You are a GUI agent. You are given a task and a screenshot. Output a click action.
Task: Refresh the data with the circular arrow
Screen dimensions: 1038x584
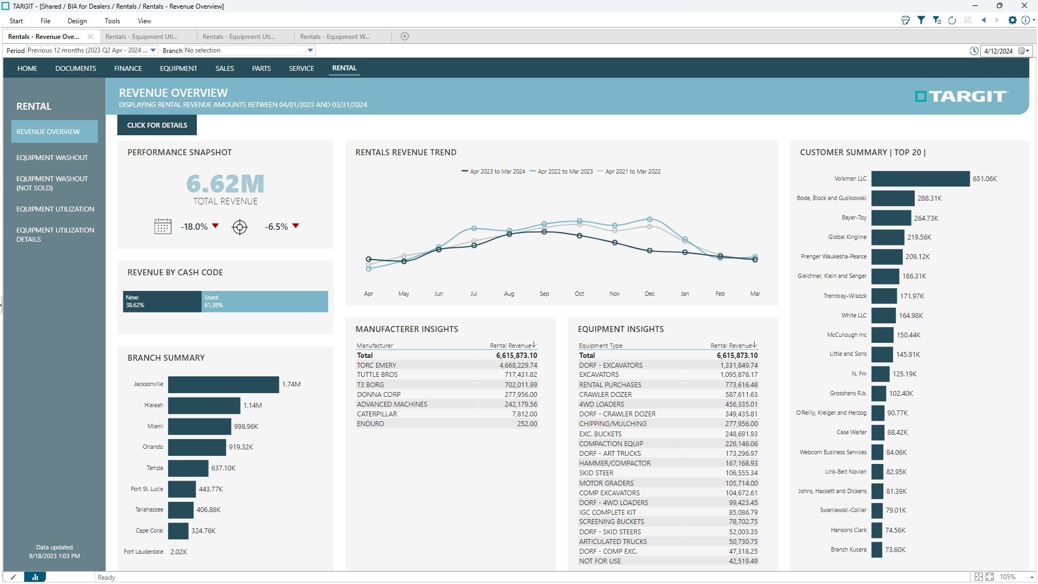[952, 21]
